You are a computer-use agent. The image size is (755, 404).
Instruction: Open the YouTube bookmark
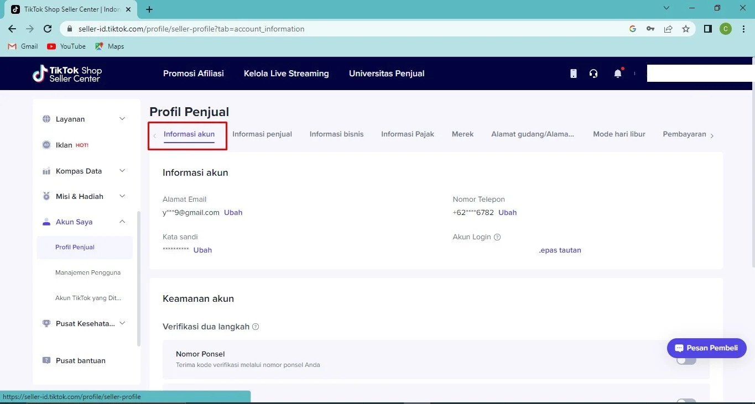click(x=66, y=46)
